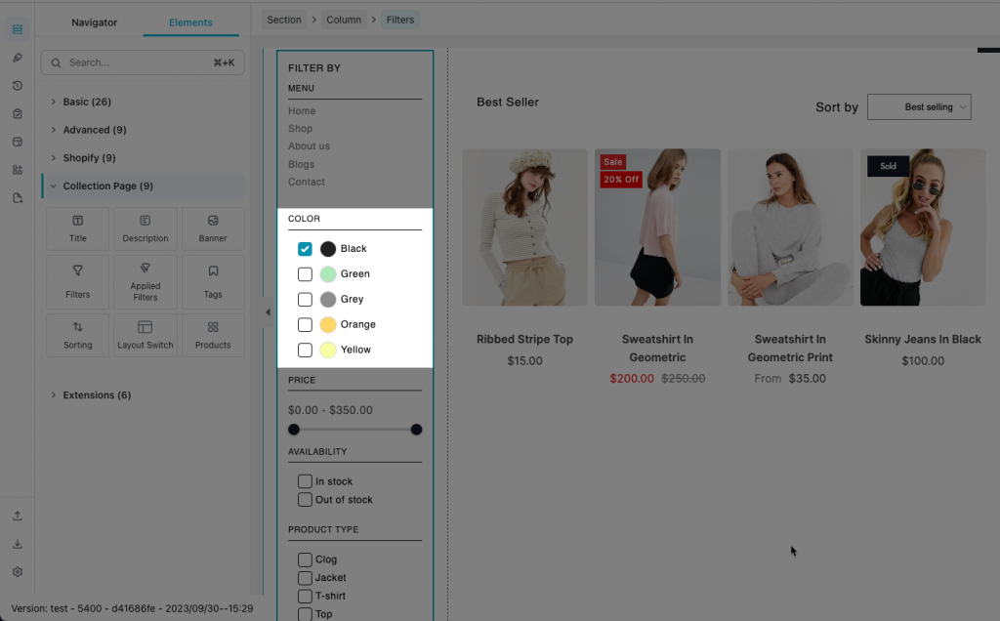Image resolution: width=1000 pixels, height=621 pixels.
Task: Open the Ribbed Stripe Top product image
Action: [x=524, y=228]
